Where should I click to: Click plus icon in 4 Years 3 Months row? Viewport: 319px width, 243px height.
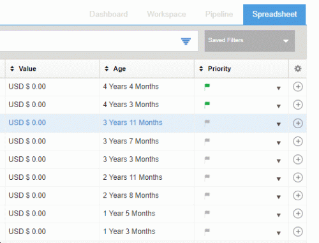pos(298,105)
